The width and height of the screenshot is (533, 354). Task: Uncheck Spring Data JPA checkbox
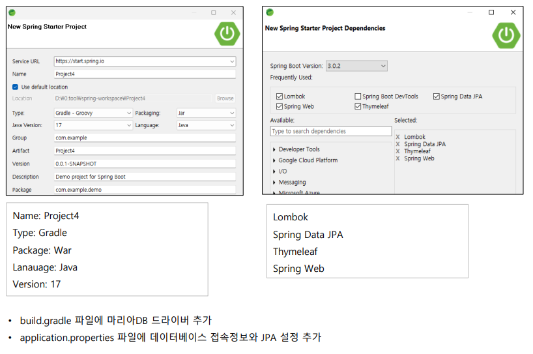pyautogui.click(x=437, y=96)
